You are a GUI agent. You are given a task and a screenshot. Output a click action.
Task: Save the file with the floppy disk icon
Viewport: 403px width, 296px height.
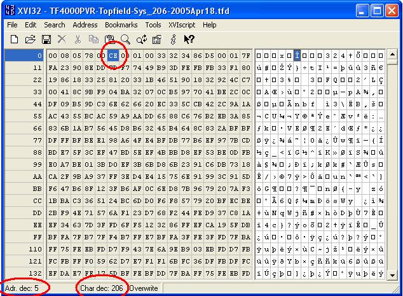[46, 39]
